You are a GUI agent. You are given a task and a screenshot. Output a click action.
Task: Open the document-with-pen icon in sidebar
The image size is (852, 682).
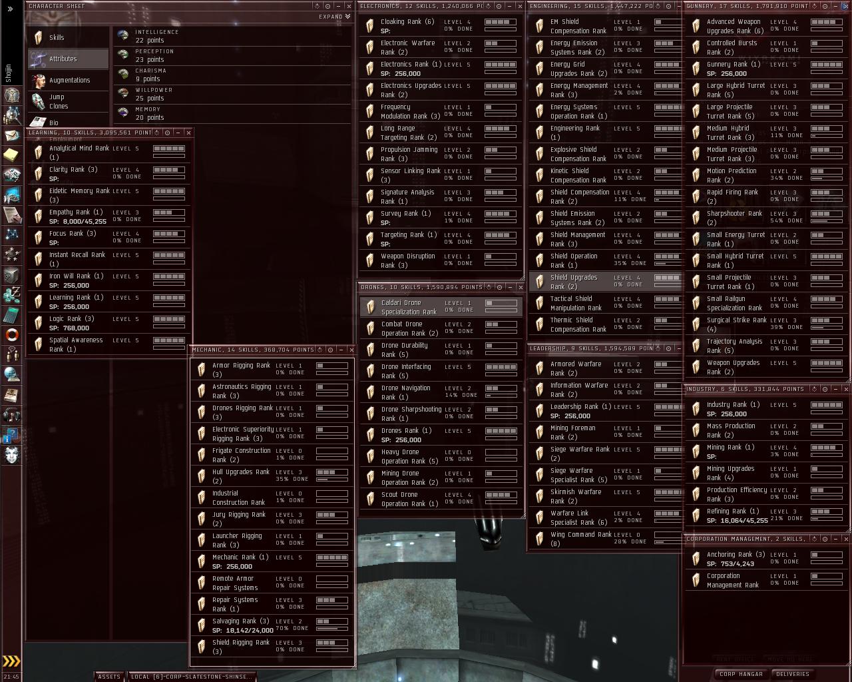[x=11, y=215]
